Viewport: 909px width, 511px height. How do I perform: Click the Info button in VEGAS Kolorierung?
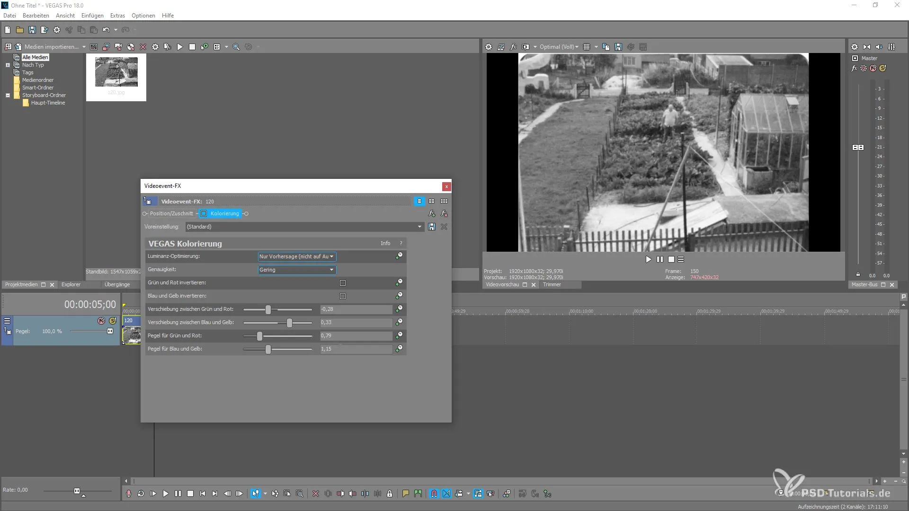coord(385,243)
